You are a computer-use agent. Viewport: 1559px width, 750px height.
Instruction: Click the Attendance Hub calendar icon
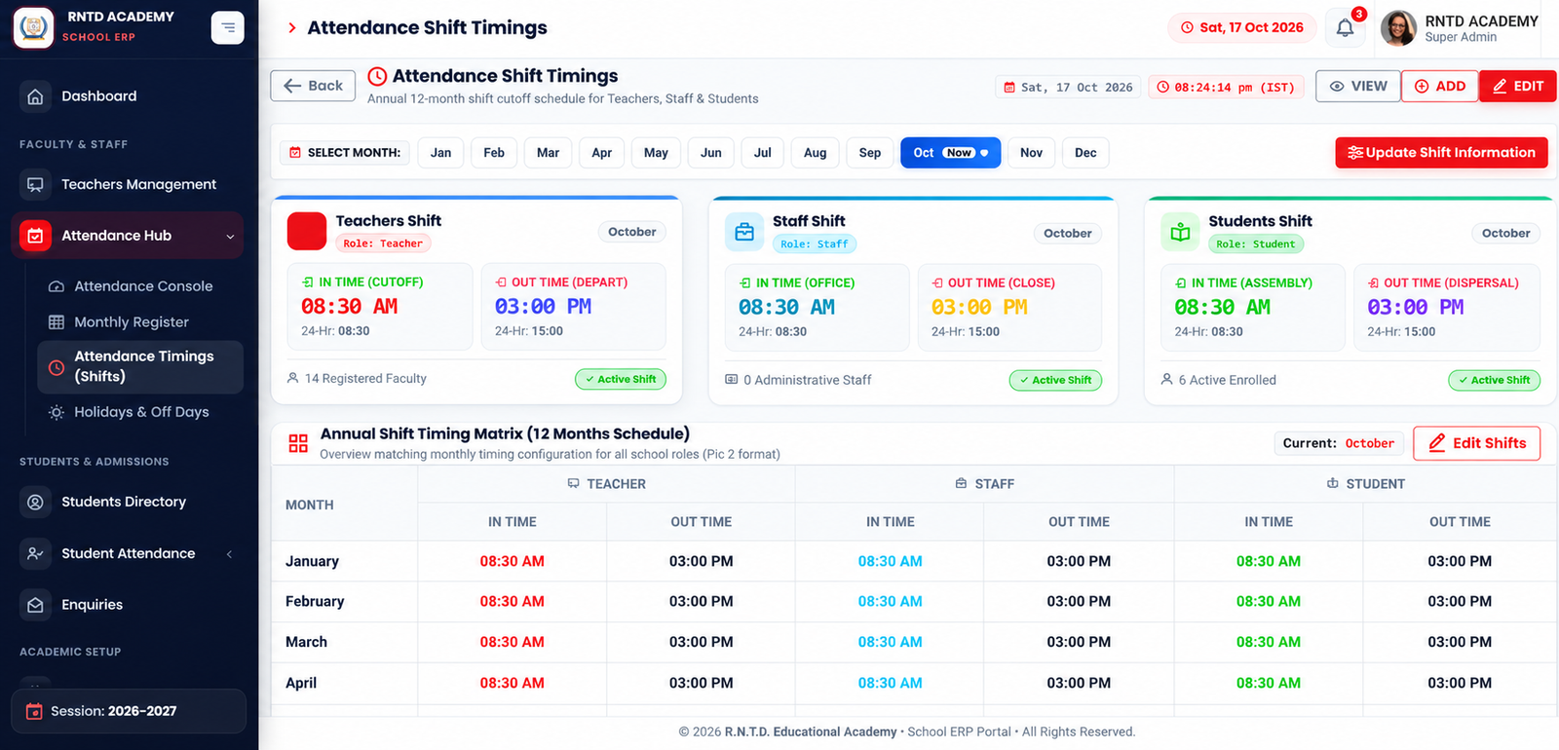pyautogui.click(x=35, y=236)
